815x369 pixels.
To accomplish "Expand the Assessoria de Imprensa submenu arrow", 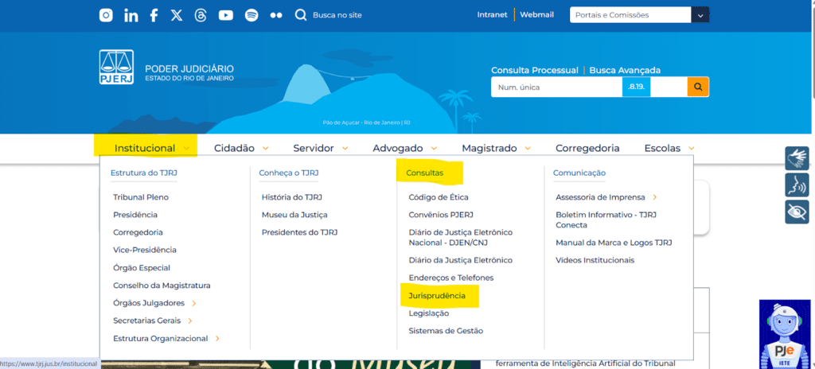I will click(654, 197).
